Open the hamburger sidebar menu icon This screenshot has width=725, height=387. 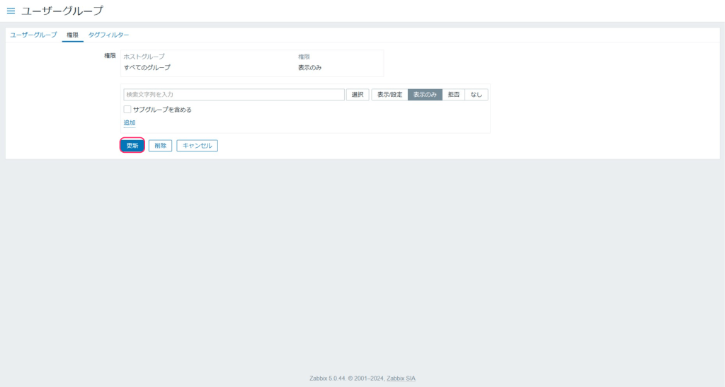pyautogui.click(x=11, y=11)
